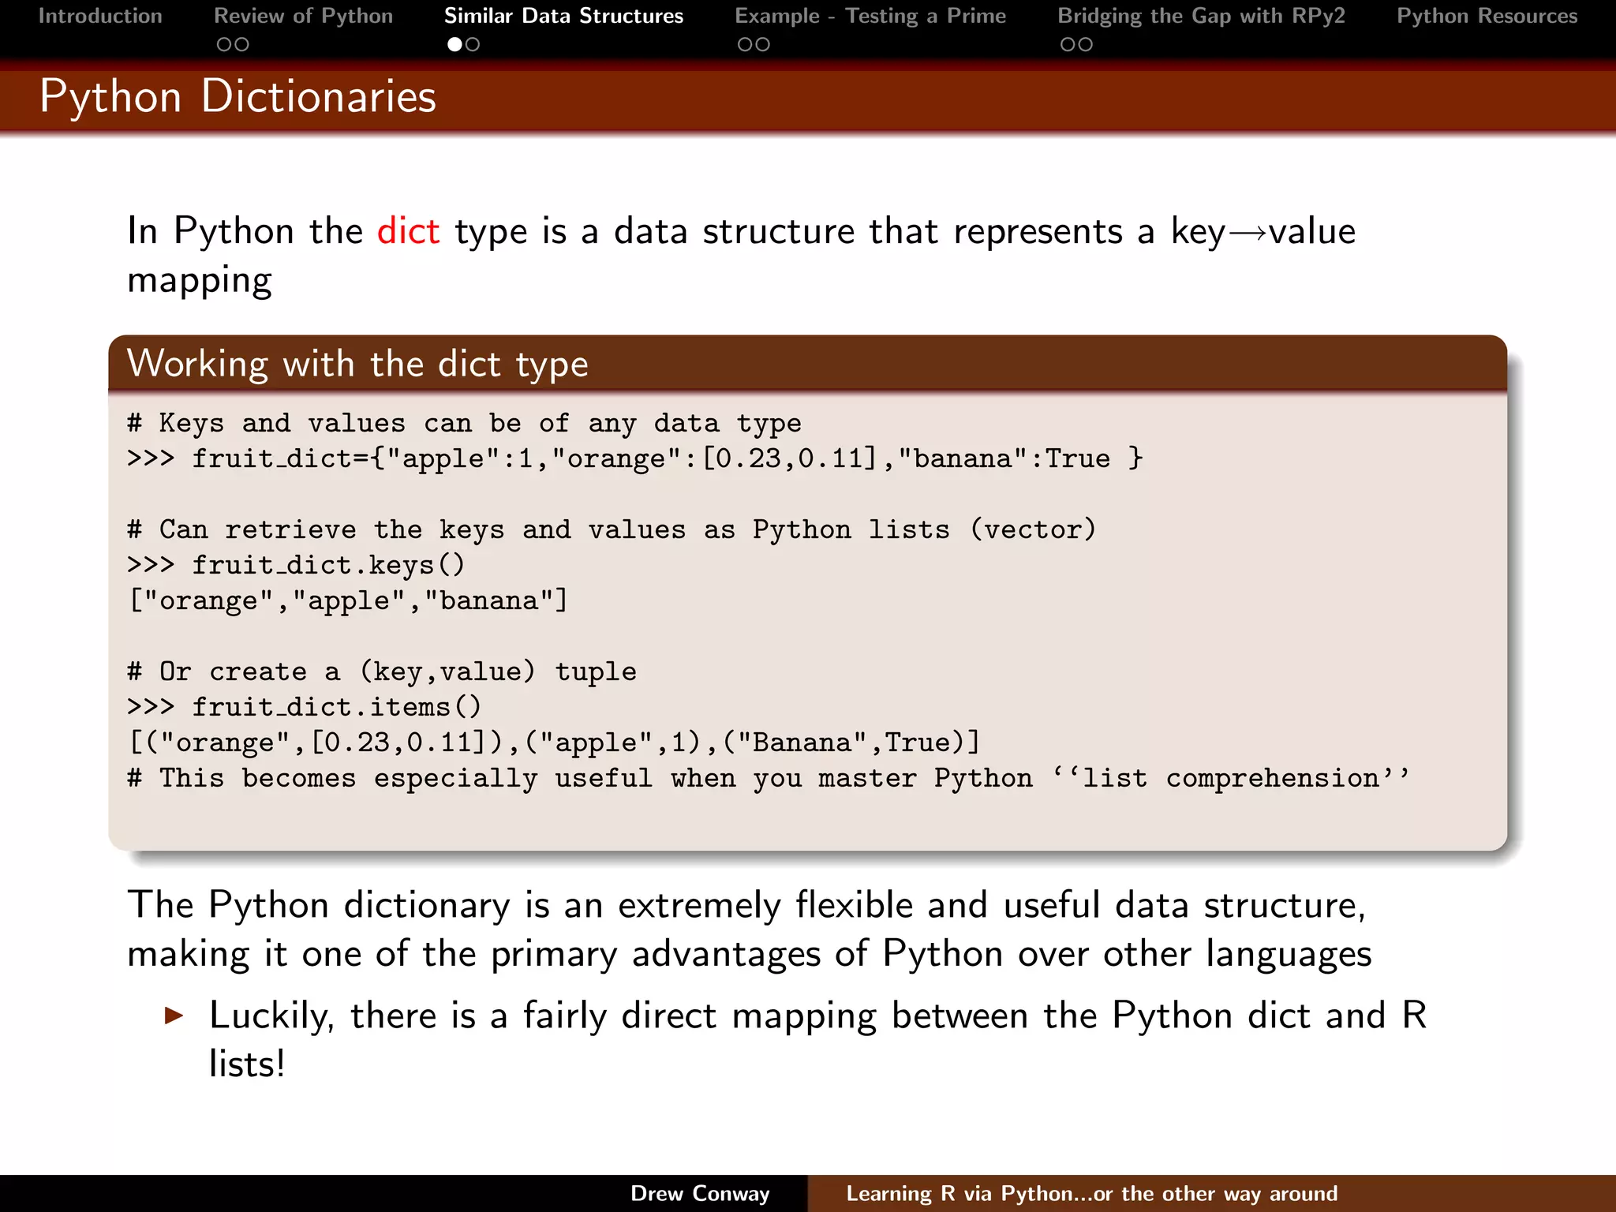This screenshot has height=1212, width=1616.
Task: Click the Working with the dict type header
Action: pyautogui.click(x=357, y=365)
